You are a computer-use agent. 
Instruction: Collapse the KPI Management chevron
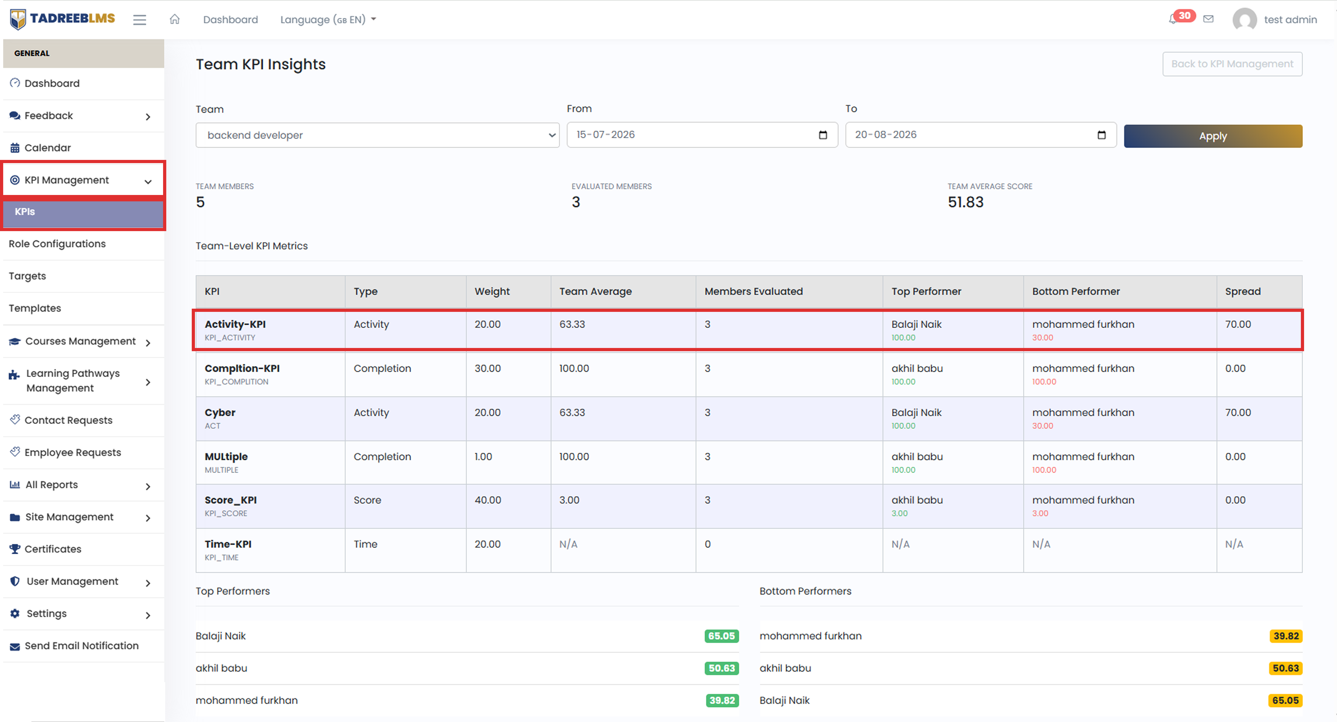(x=148, y=181)
